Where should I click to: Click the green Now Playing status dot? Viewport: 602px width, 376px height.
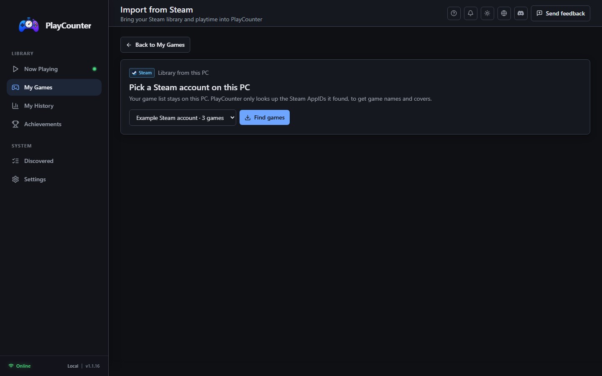click(94, 69)
